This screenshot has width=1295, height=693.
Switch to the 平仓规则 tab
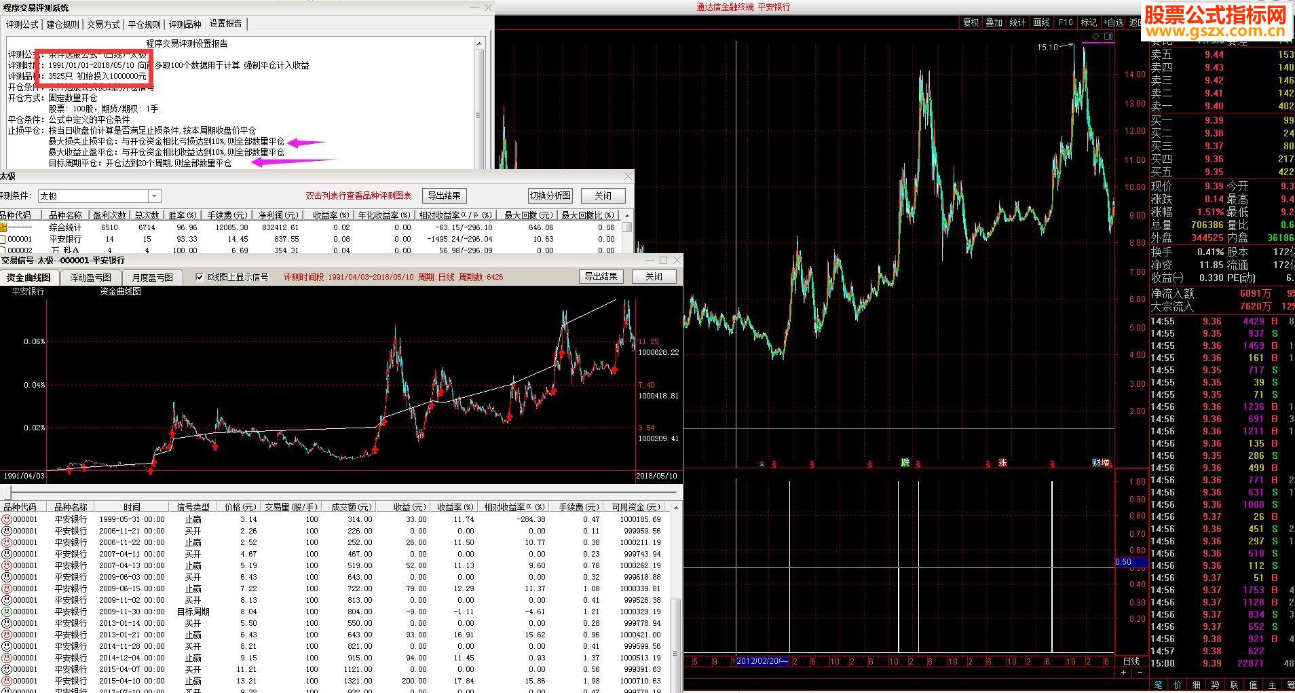click(145, 24)
